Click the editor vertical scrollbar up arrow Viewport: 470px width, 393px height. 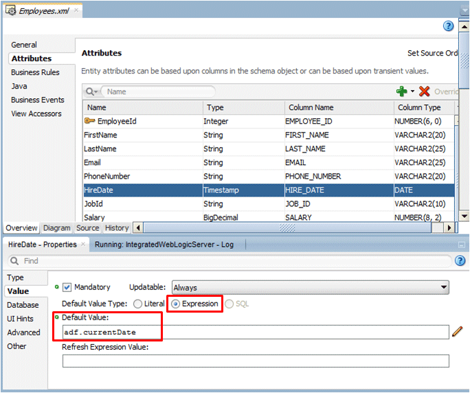pos(464,27)
